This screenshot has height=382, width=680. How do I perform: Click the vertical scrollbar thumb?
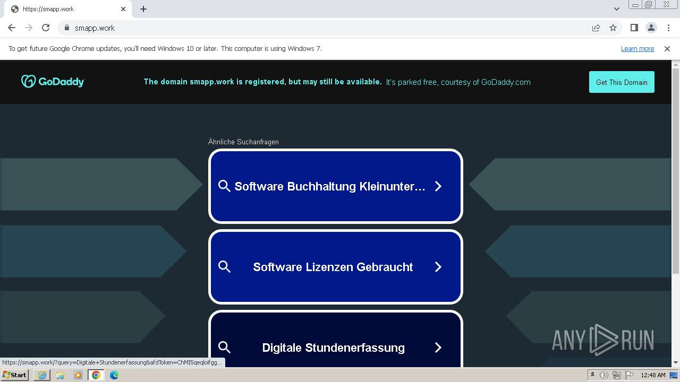676,172
